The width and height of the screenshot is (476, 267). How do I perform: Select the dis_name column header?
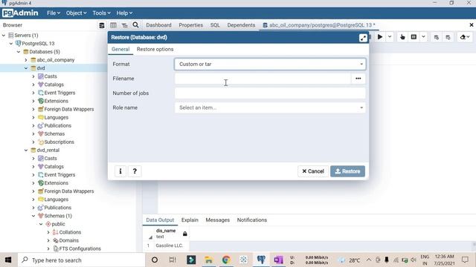[166, 234]
